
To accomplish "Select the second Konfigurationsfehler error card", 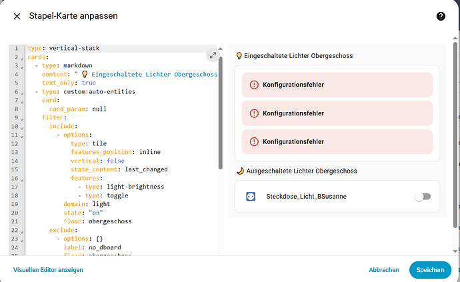I will (x=337, y=113).
